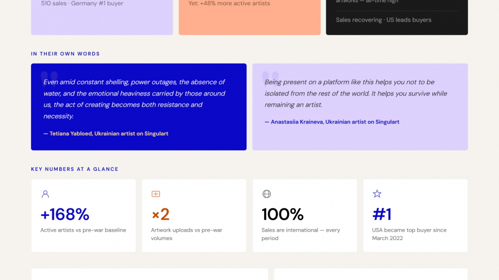This screenshot has height=280, width=499.
Task: Click the "Even amid constant shelling" quote text
Action: tap(134, 99)
